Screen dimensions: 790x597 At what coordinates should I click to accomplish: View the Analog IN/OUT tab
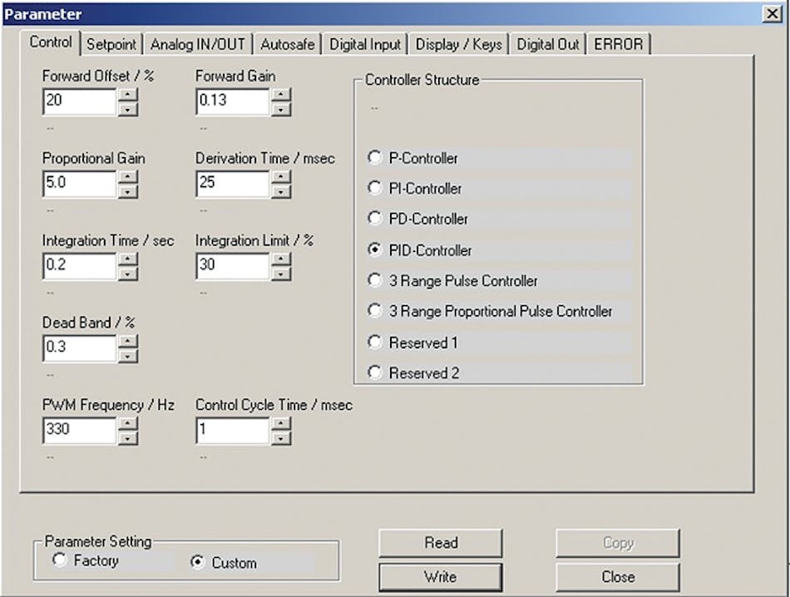click(x=197, y=43)
